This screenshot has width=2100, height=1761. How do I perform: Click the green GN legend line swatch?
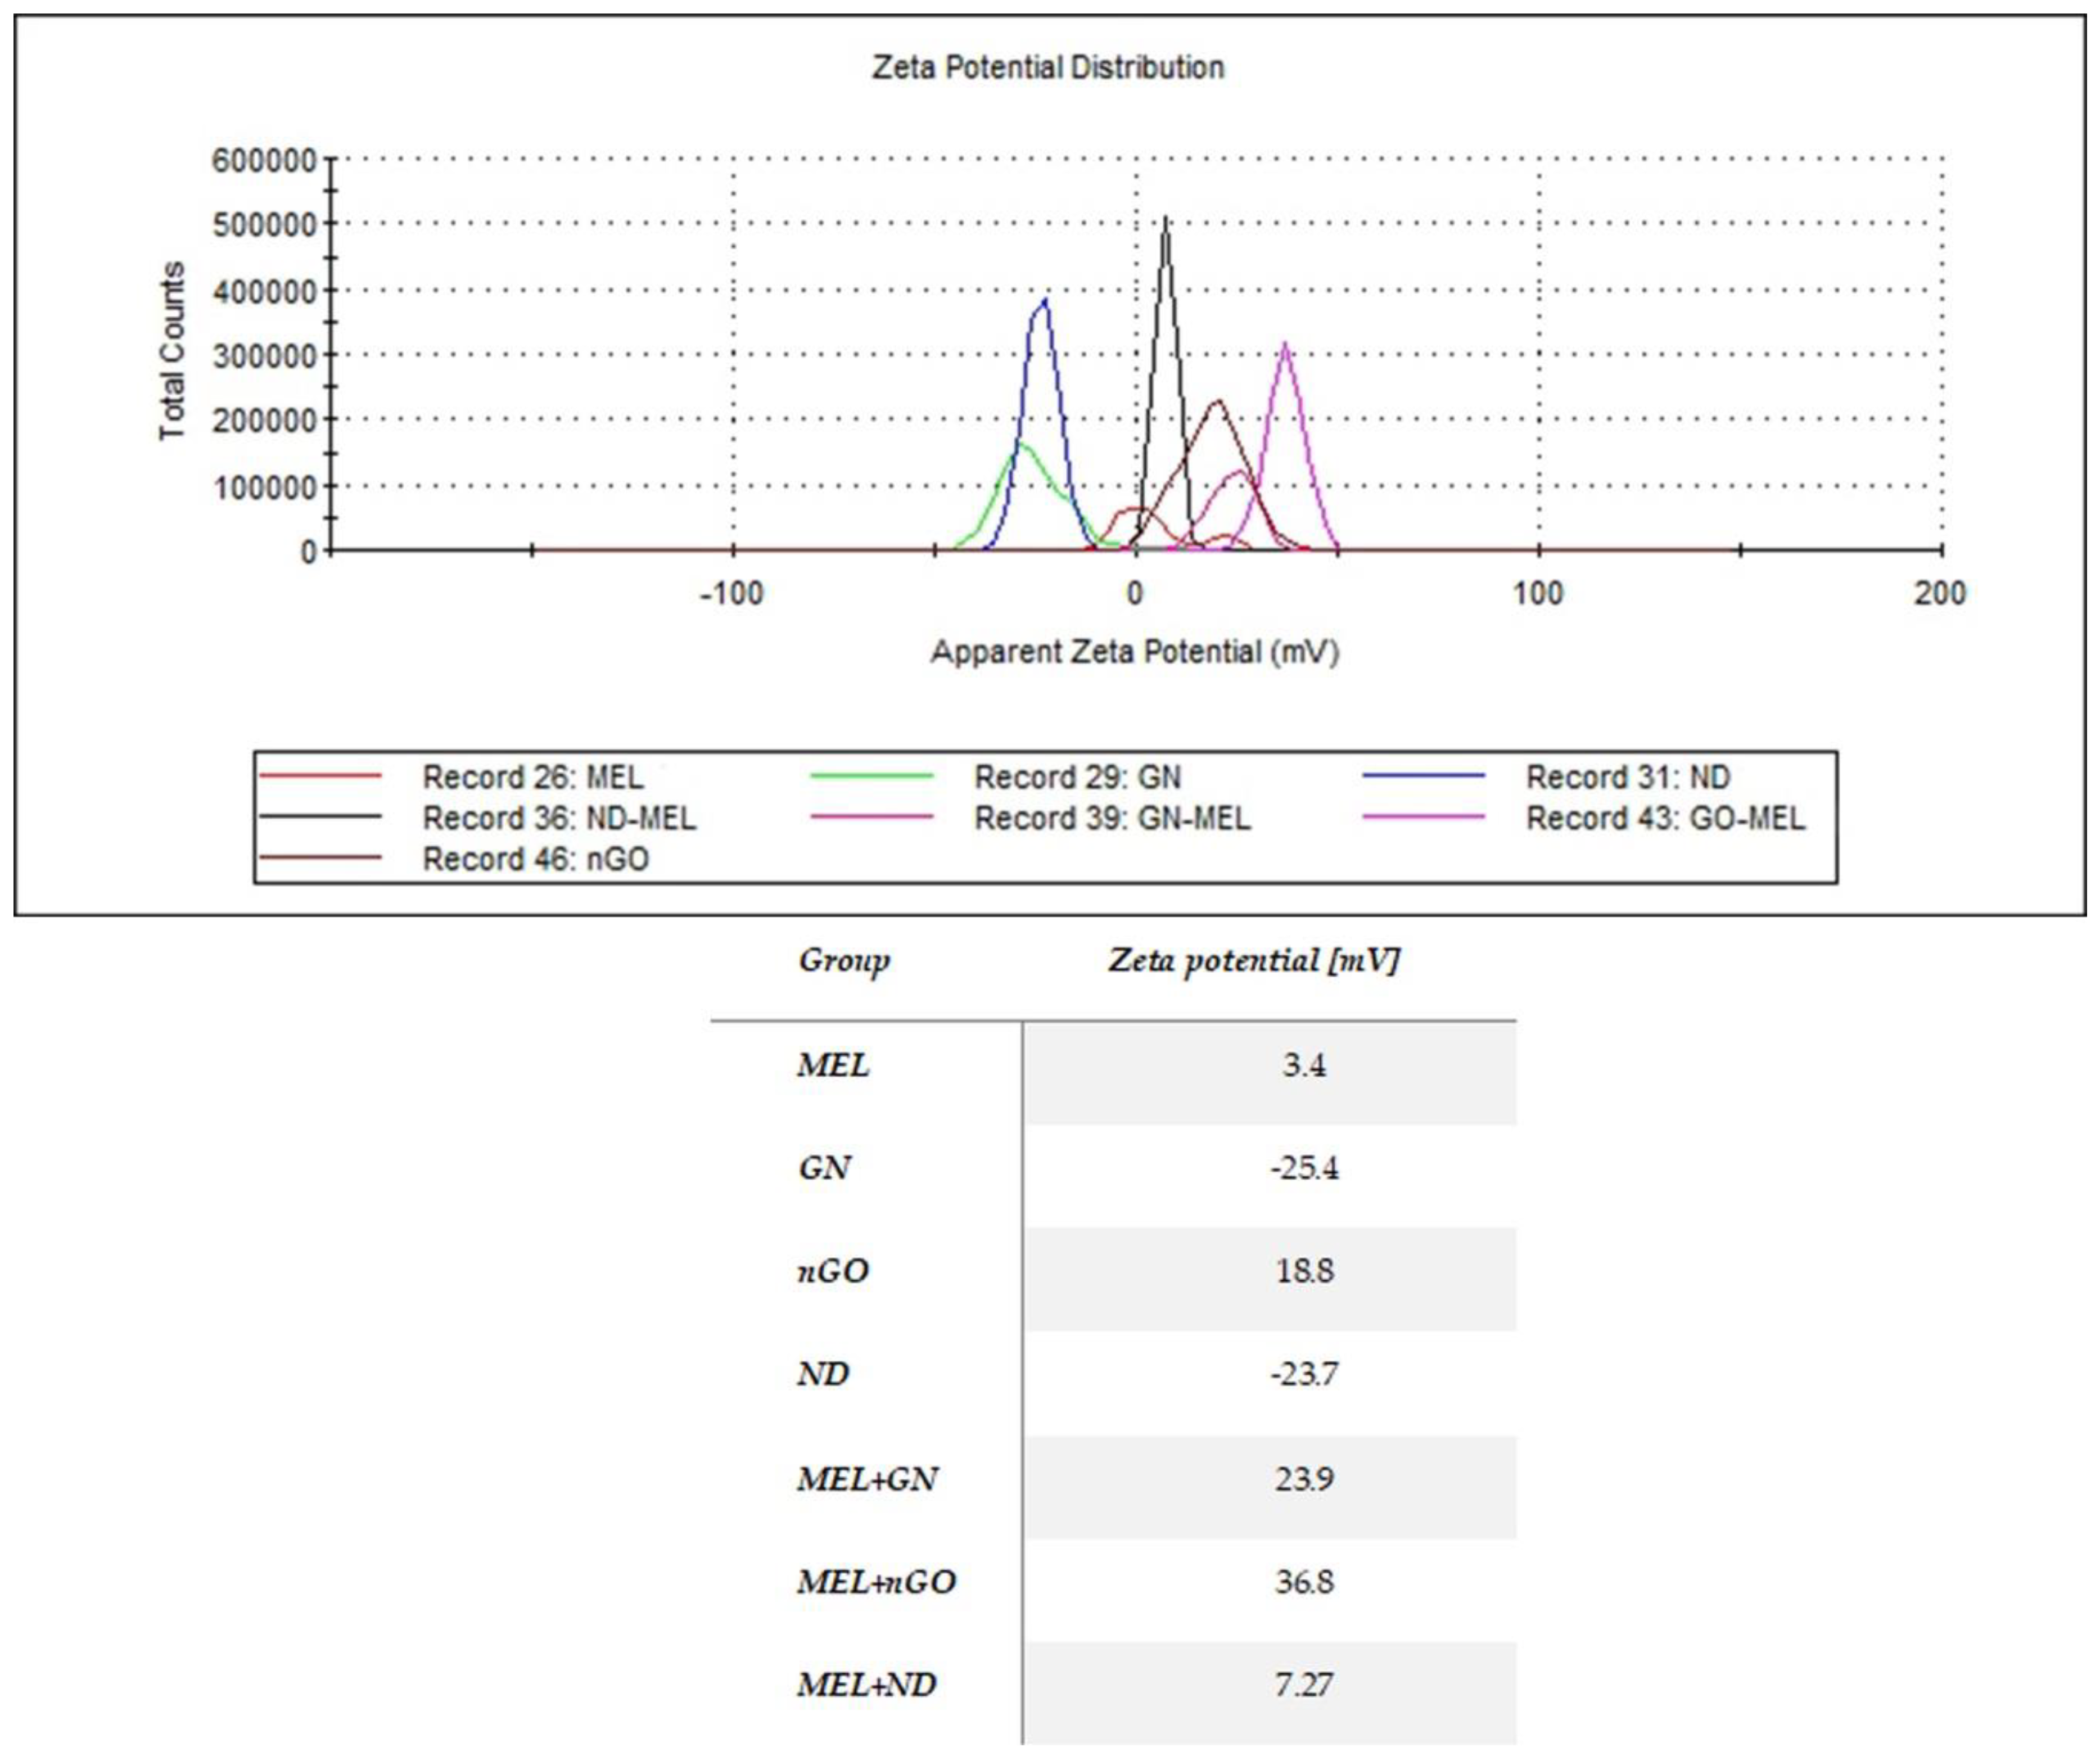(871, 775)
